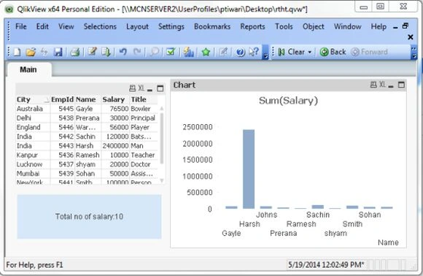Select the Harsh bar in the chart
The height and width of the screenshot is (276, 423).
[x=249, y=169]
